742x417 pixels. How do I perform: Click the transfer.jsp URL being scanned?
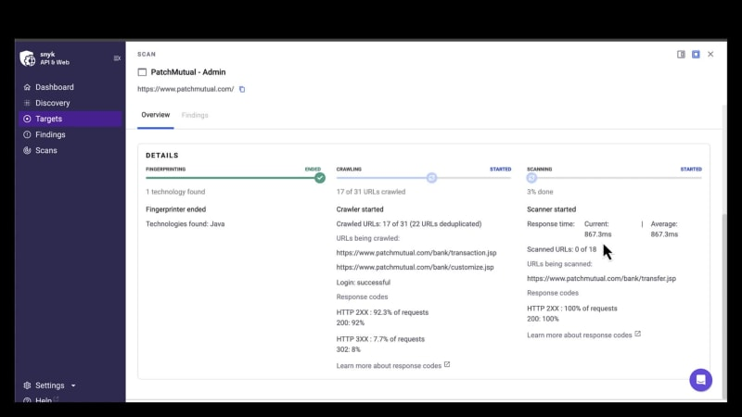point(601,279)
